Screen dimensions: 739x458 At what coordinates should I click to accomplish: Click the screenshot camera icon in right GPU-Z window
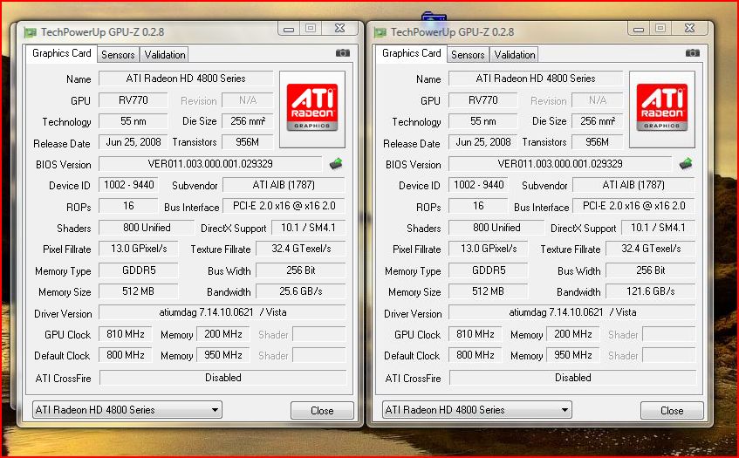693,52
